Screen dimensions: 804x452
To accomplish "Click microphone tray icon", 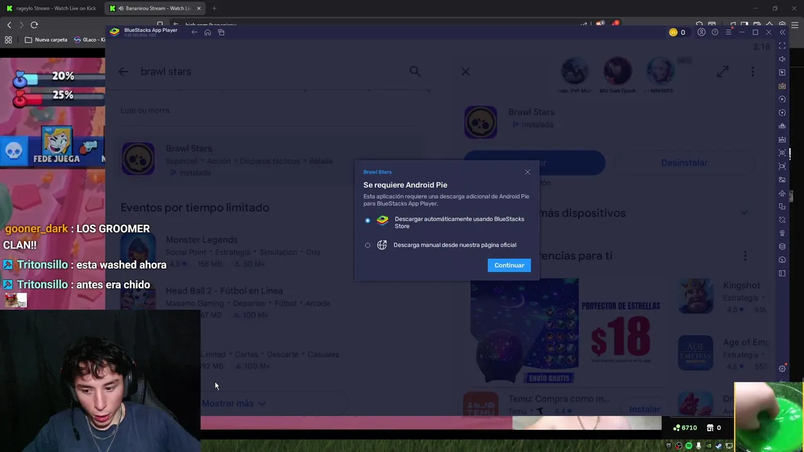I will pyautogui.click(x=698, y=446).
